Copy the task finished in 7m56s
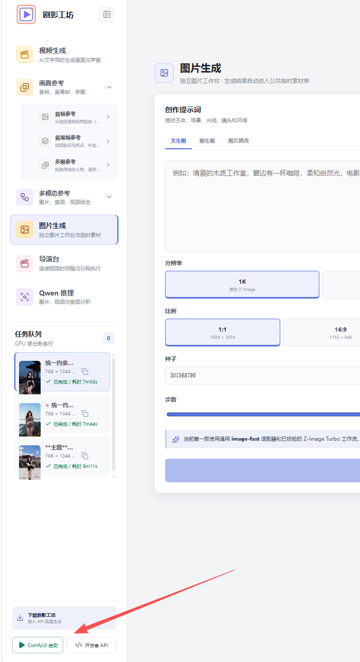Image resolution: width=360 pixels, height=662 pixels. [85, 372]
